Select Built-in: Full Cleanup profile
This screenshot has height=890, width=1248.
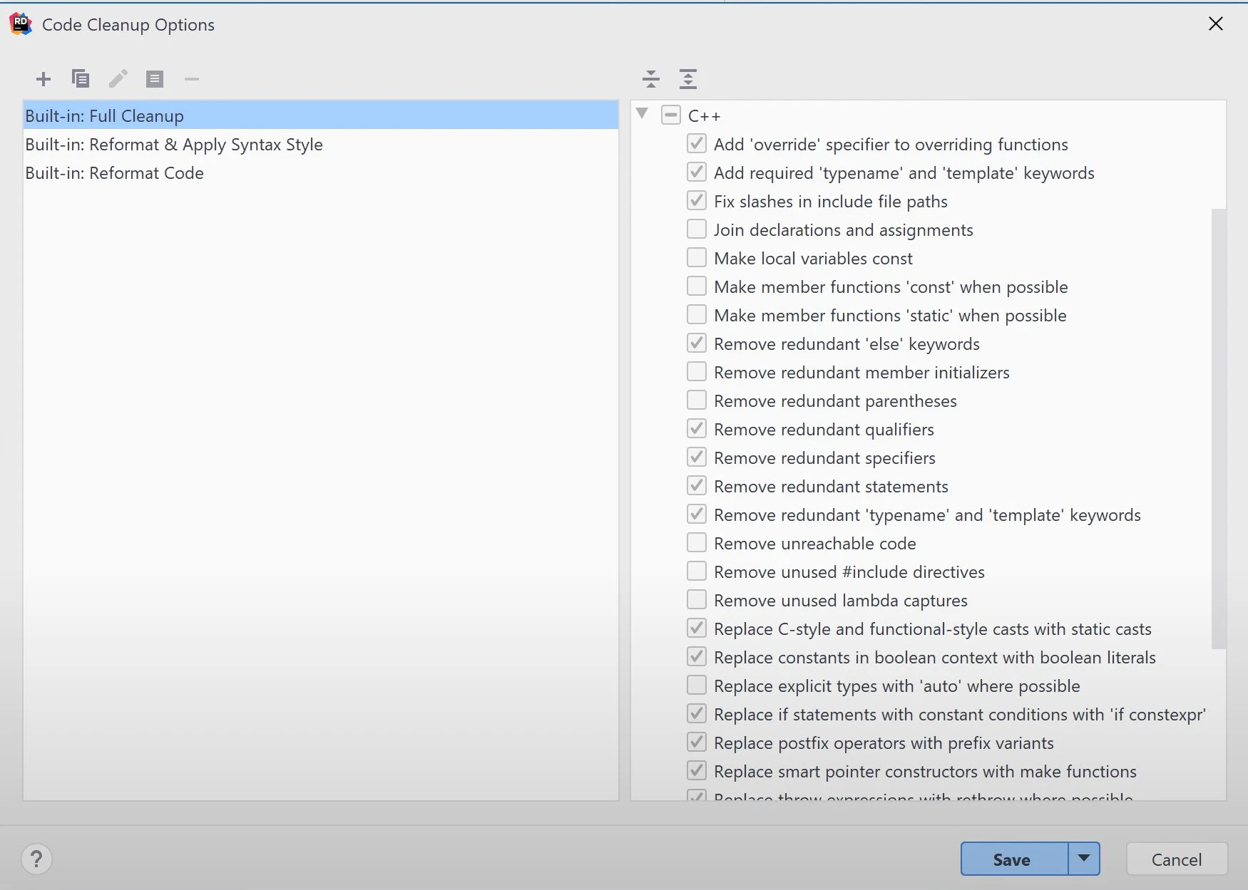(321, 115)
